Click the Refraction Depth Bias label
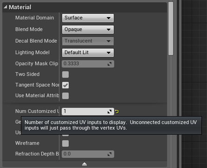207x168 pixels. tap(37, 154)
